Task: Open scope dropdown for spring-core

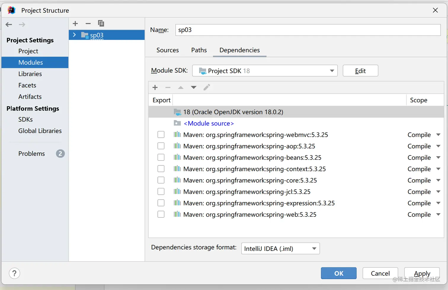Action: pyautogui.click(x=438, y=180)
